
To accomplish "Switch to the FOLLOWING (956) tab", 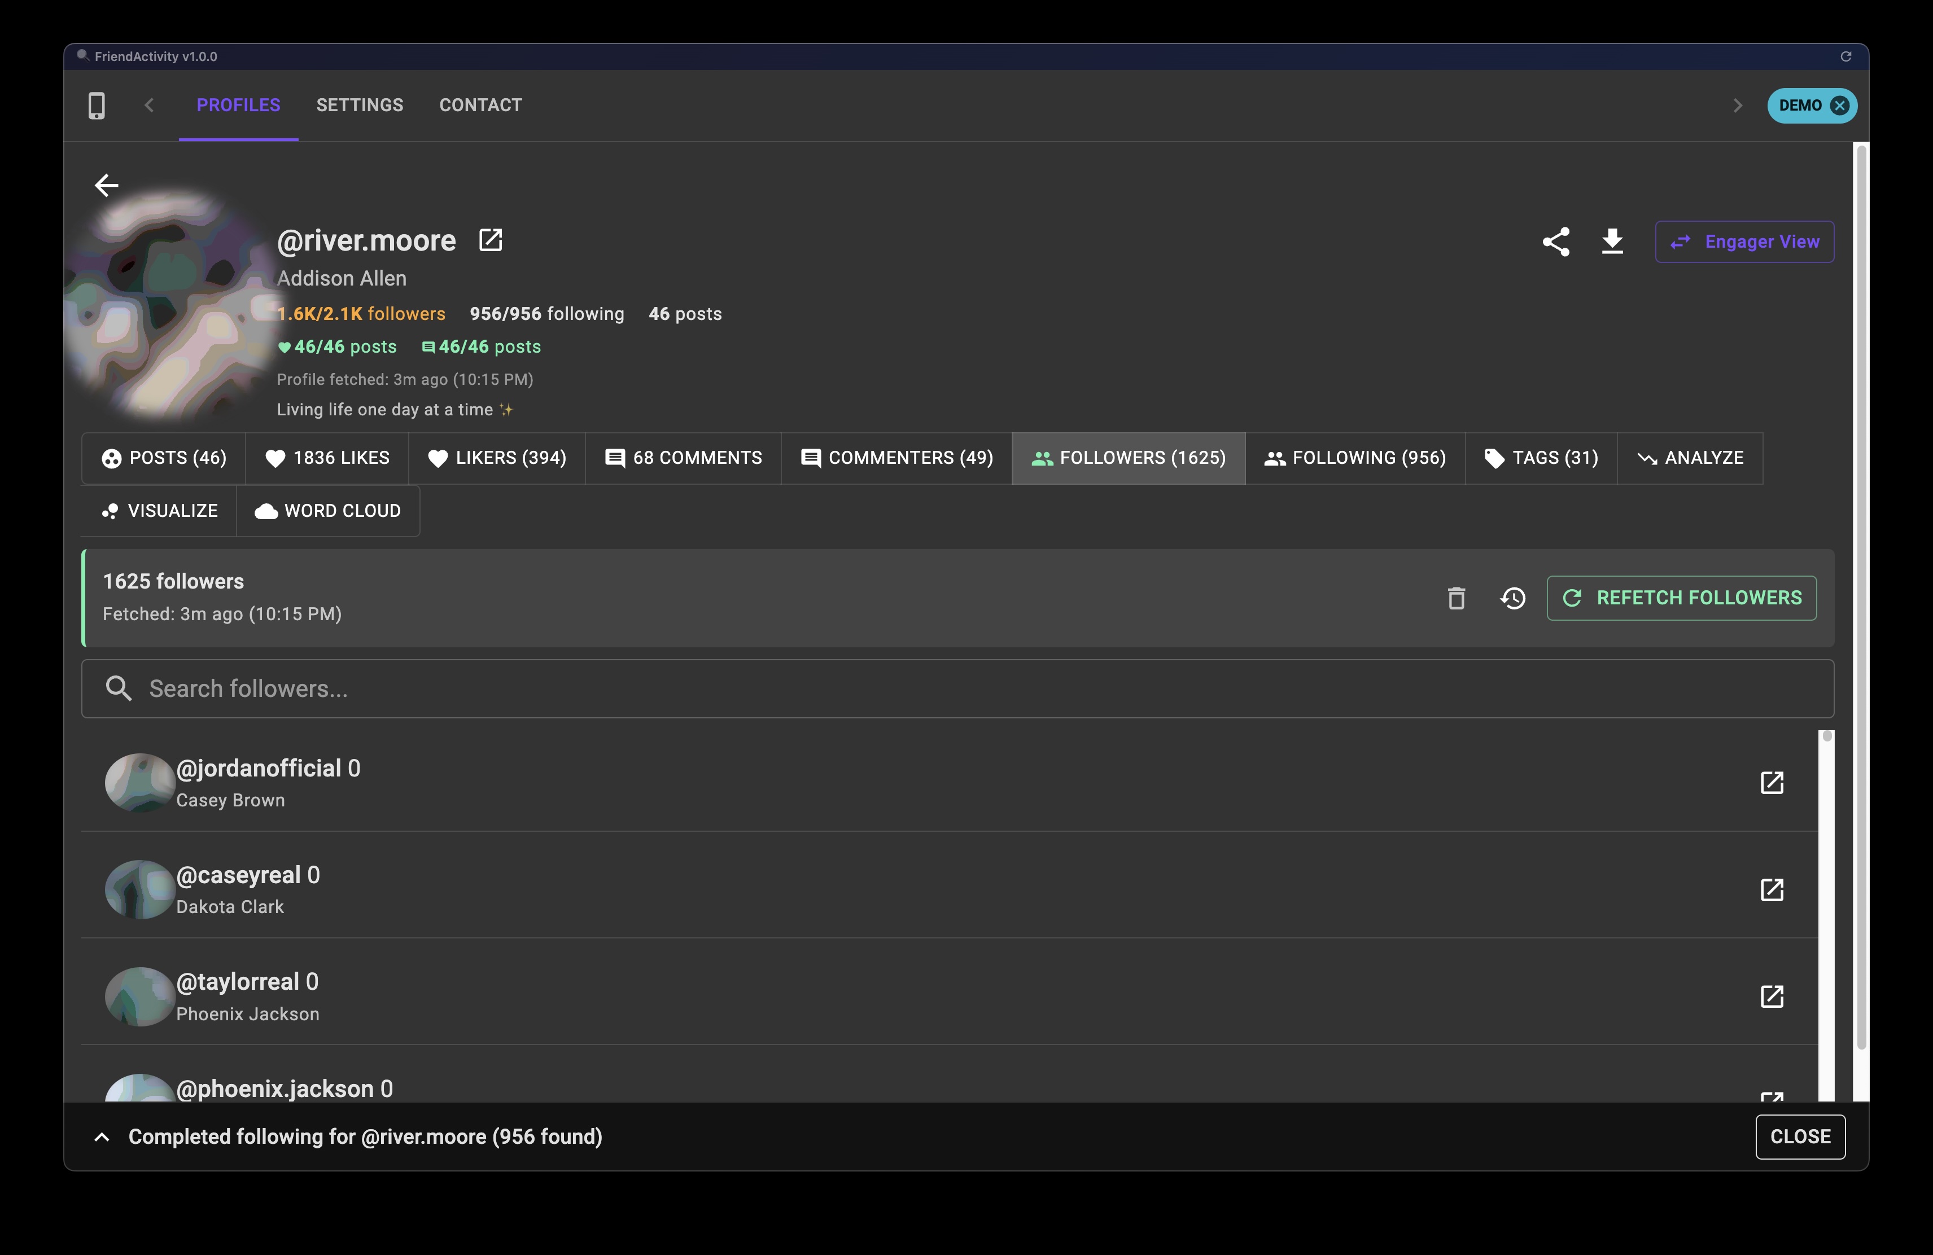I will pyautogui.click(x=1354, y=458).
